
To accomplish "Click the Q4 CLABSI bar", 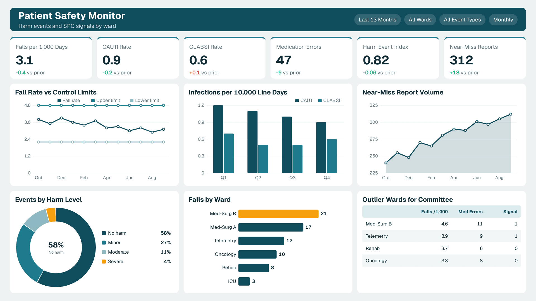I will pyautogui.click(x=332, y=156).
